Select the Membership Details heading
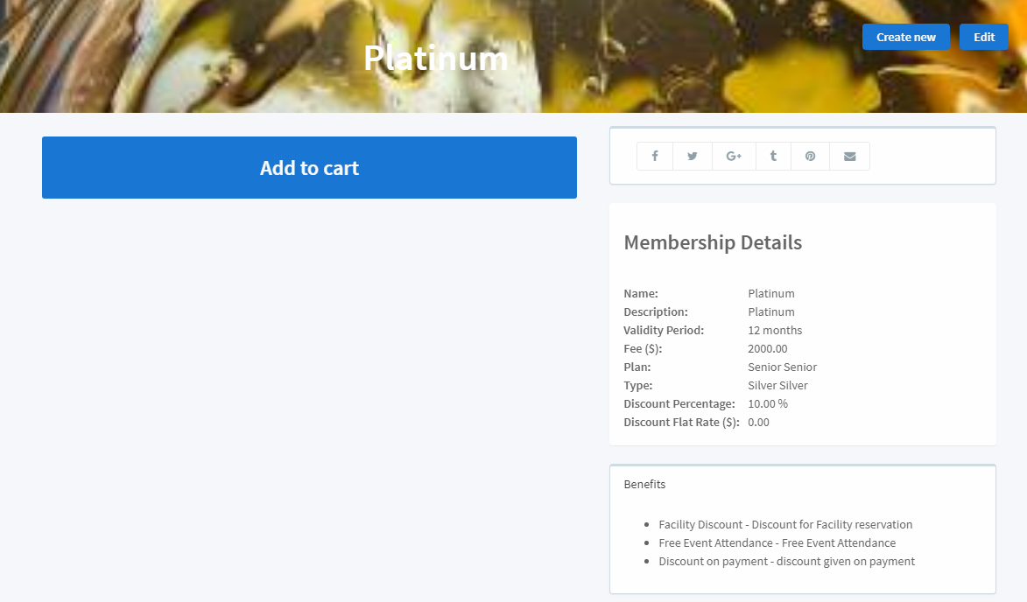 point(713,242)
